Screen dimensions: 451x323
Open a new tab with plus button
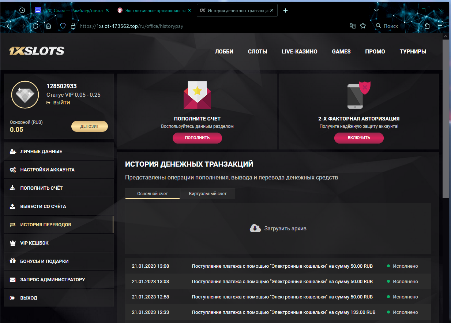coord(286,11)
